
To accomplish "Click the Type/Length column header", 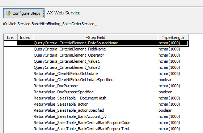I will (x=173, y=37).
